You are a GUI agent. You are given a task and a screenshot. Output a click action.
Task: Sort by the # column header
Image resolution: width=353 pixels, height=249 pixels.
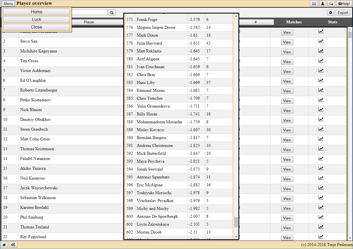coord(256,22)
